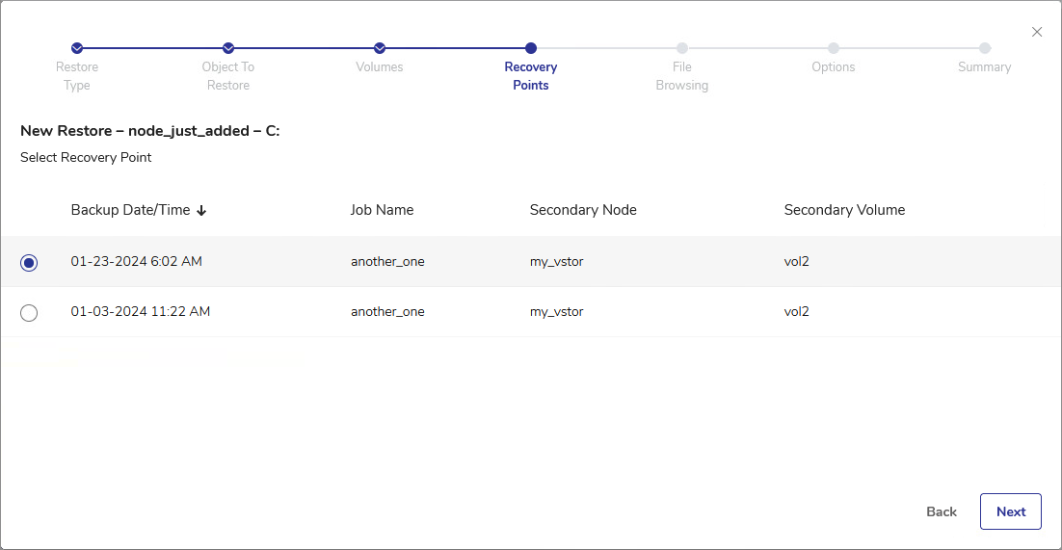Go to the Volumes step label
Viewport: 1062px width, 550px height.
380,67
